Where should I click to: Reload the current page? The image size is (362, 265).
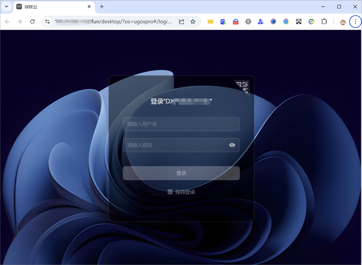click(32, 22)
